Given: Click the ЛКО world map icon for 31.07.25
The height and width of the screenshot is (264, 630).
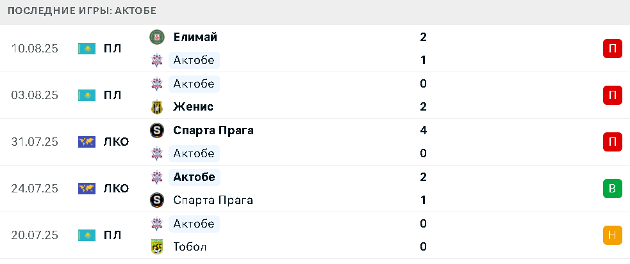Looking at the screenshot, I should [x=87, y=142].
